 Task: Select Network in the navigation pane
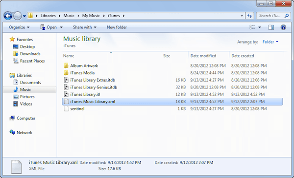pos(24,133)
